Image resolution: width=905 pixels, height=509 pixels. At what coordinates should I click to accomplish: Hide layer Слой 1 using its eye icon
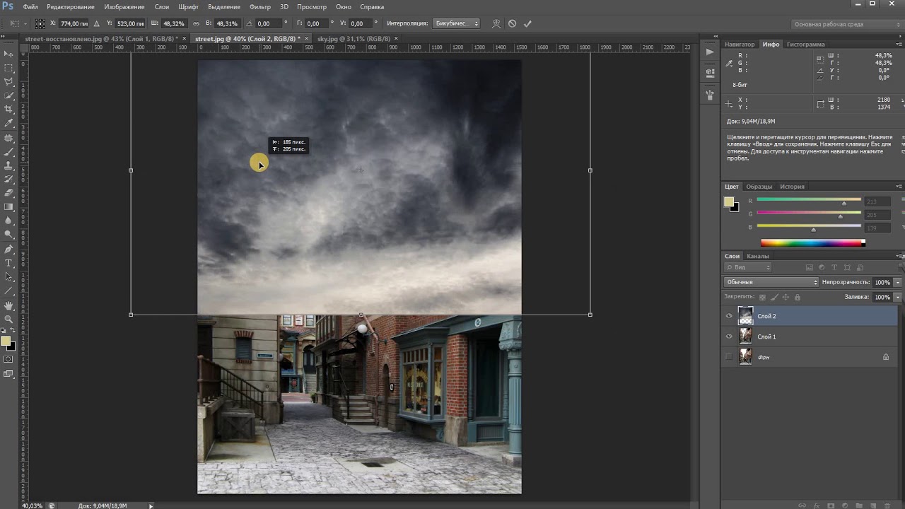[729, 337]
